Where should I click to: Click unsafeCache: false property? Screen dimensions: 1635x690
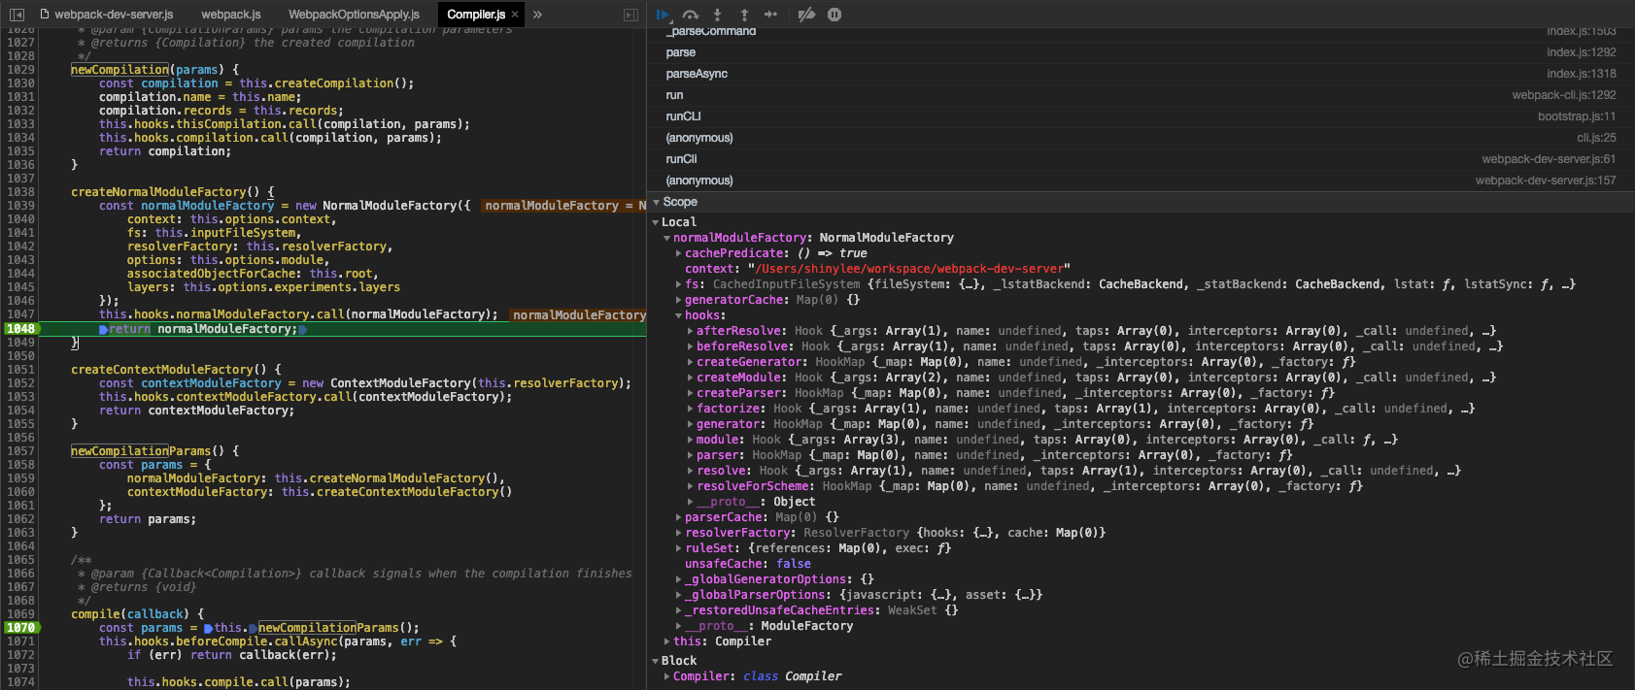tap(748, 564)
